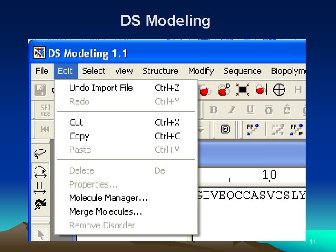Click the go-to-first-frame playback icon
This screenshot has width=336, height=252.
coord(45,129)
